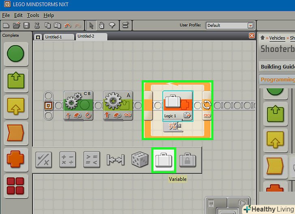The image size is (295, 214).
Task: Click the program starting point icon
Action: pos(48,106)
